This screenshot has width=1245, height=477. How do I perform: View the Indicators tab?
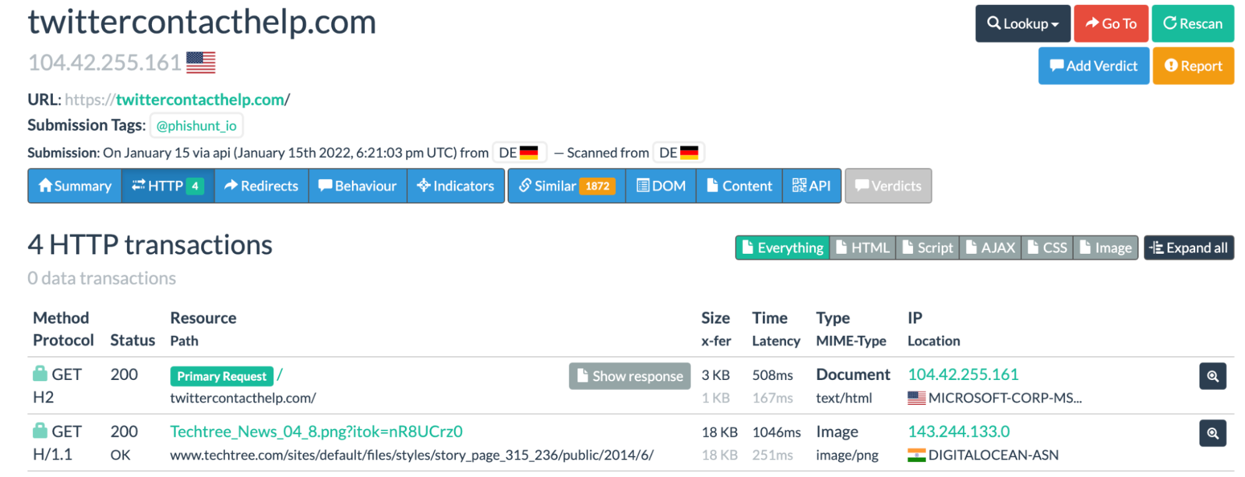[x=456, y=186]
